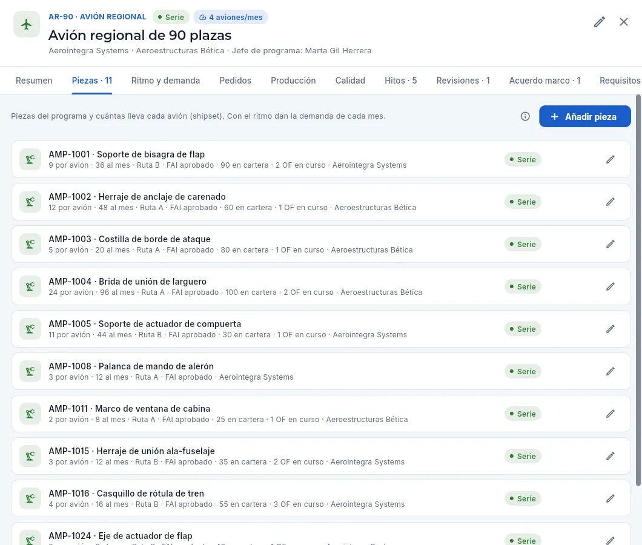Edit AMP-1016 Casquillo de rótula de tren
Viewport: 642px width, 545px height.
(x=610, y=498)
